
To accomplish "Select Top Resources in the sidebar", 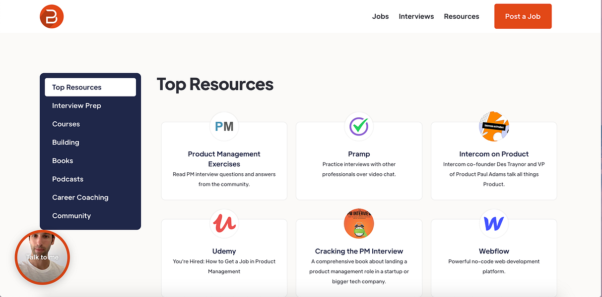I will pos(90,87).
